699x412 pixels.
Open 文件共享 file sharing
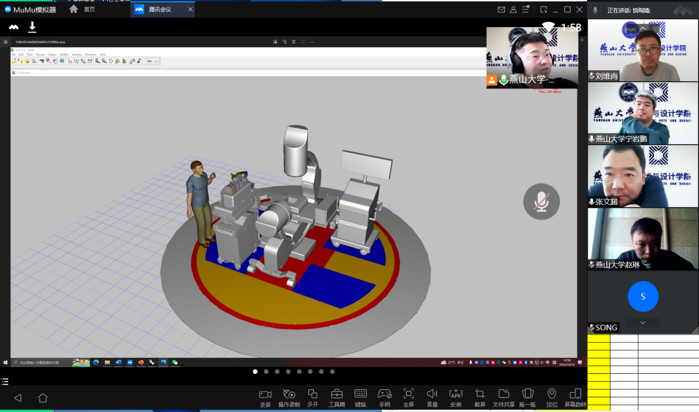click(504, 394)
